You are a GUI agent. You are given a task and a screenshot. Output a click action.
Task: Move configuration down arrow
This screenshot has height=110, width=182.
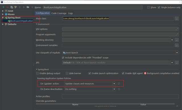(24, 7)
